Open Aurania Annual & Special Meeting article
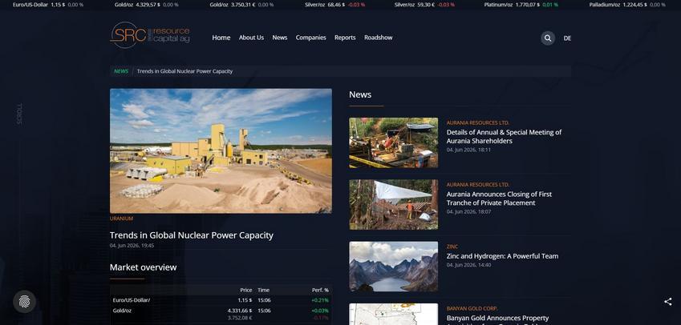681x325 pixels. click(504, 137)
